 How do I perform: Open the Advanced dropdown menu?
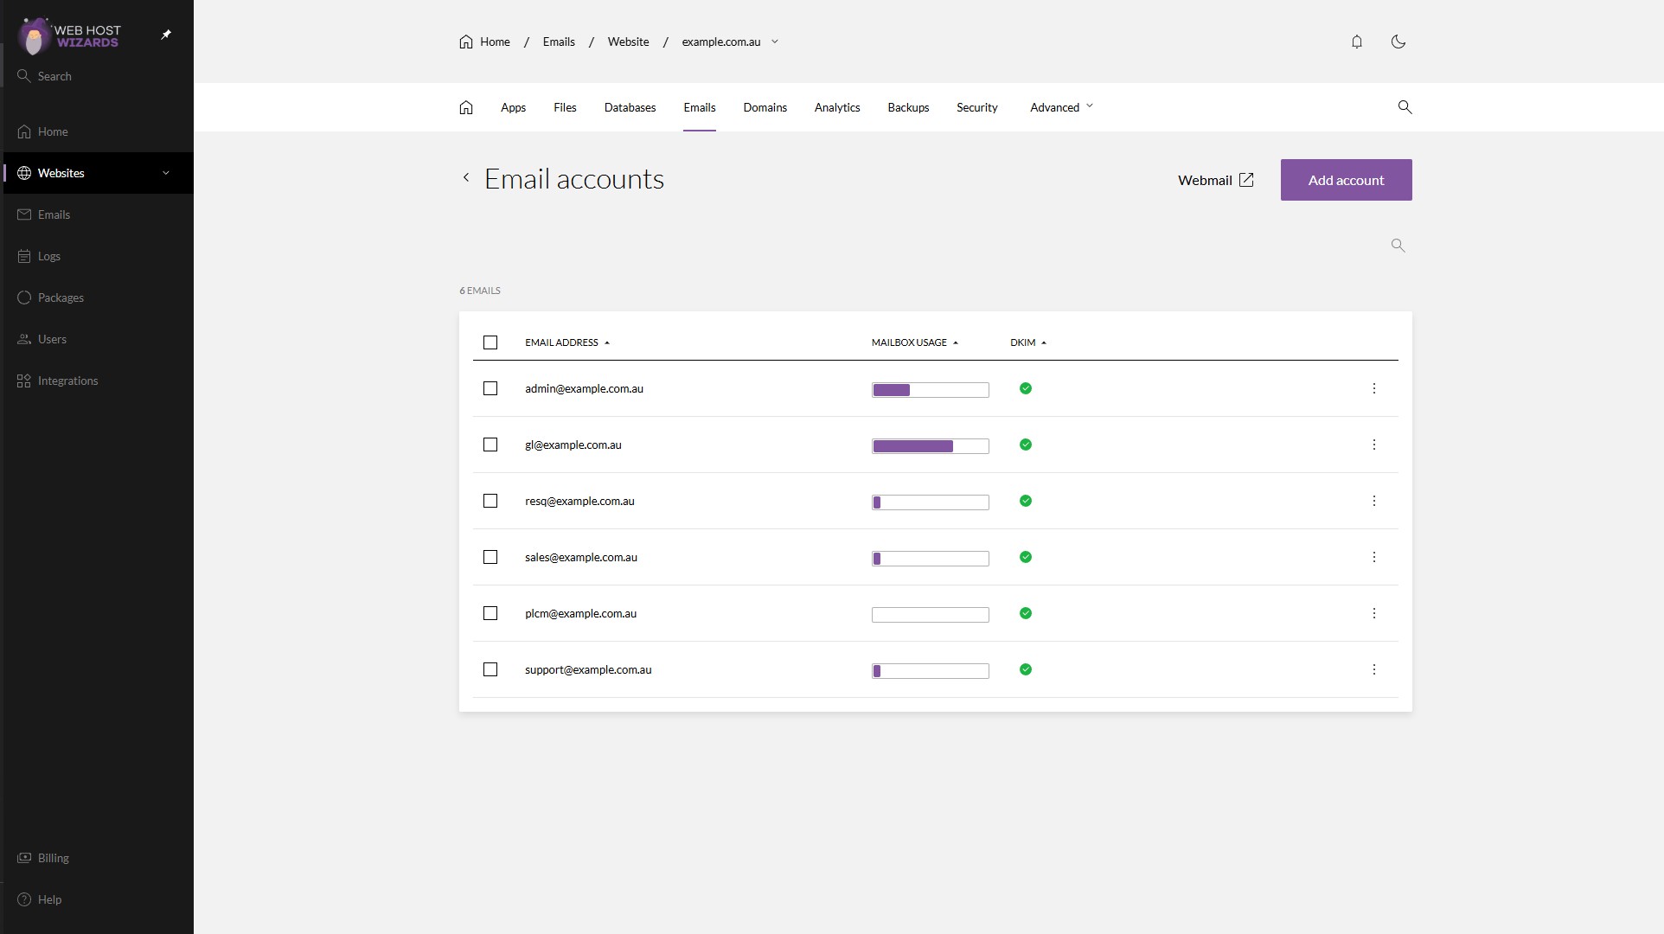click(1061, 107)
